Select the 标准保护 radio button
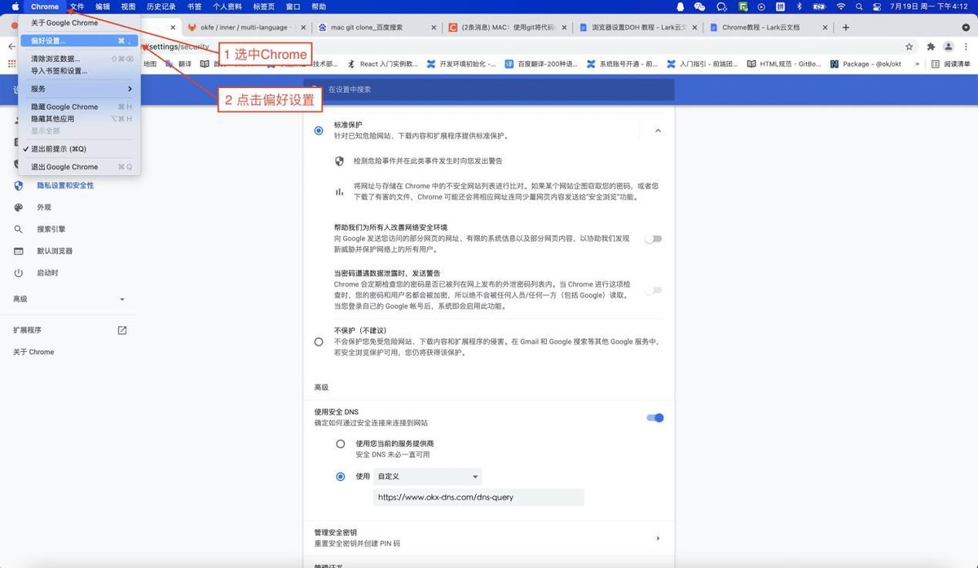 point(319,130)
